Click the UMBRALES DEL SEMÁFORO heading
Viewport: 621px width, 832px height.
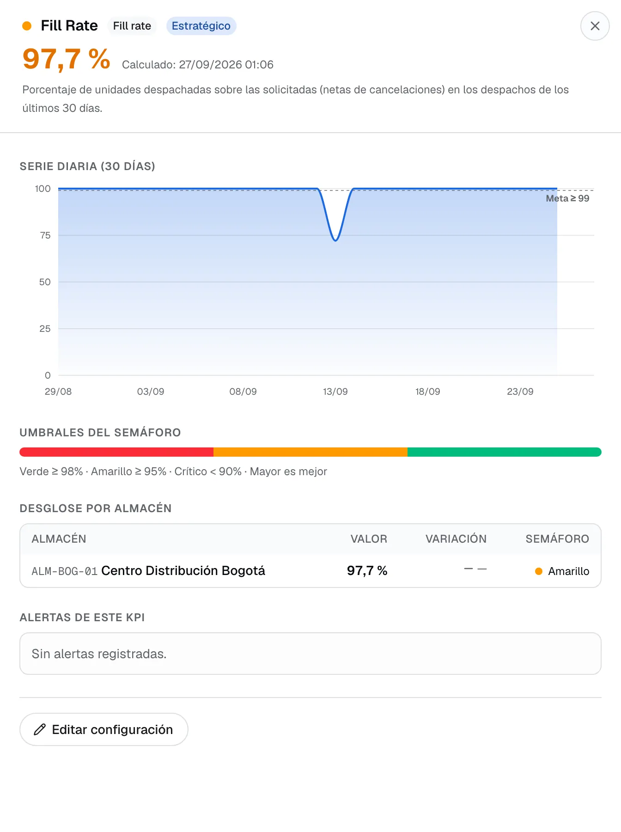coord(100,433)
